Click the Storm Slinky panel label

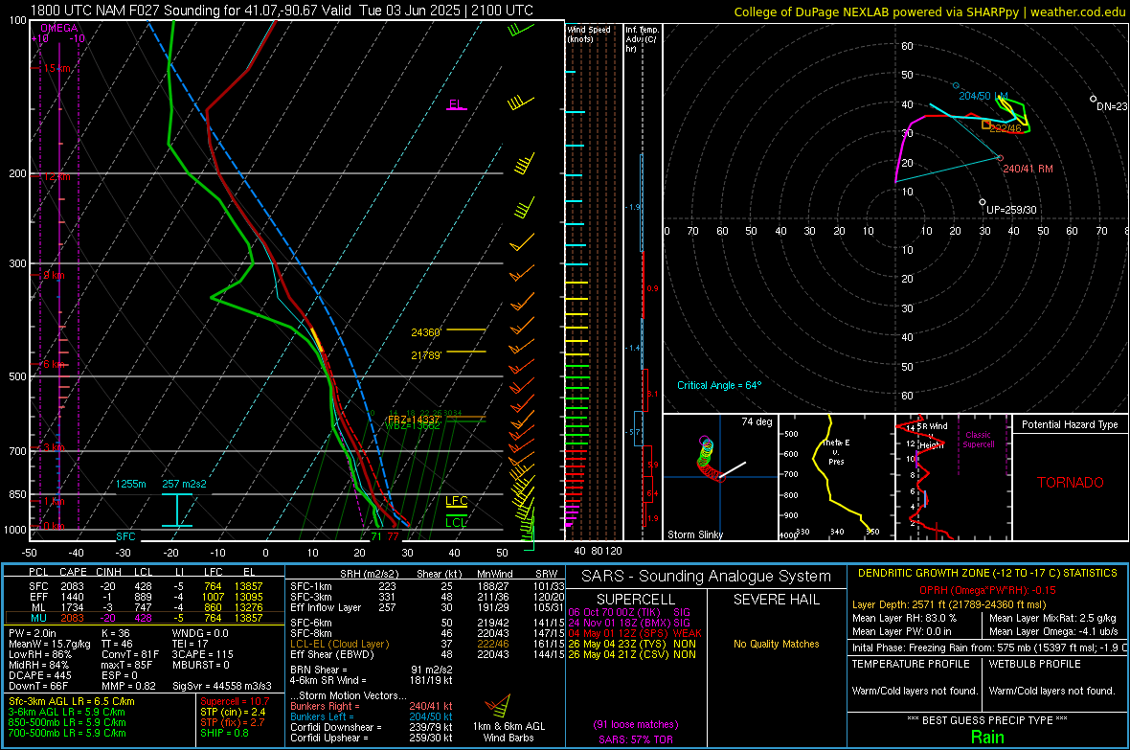tap(695, 534)
